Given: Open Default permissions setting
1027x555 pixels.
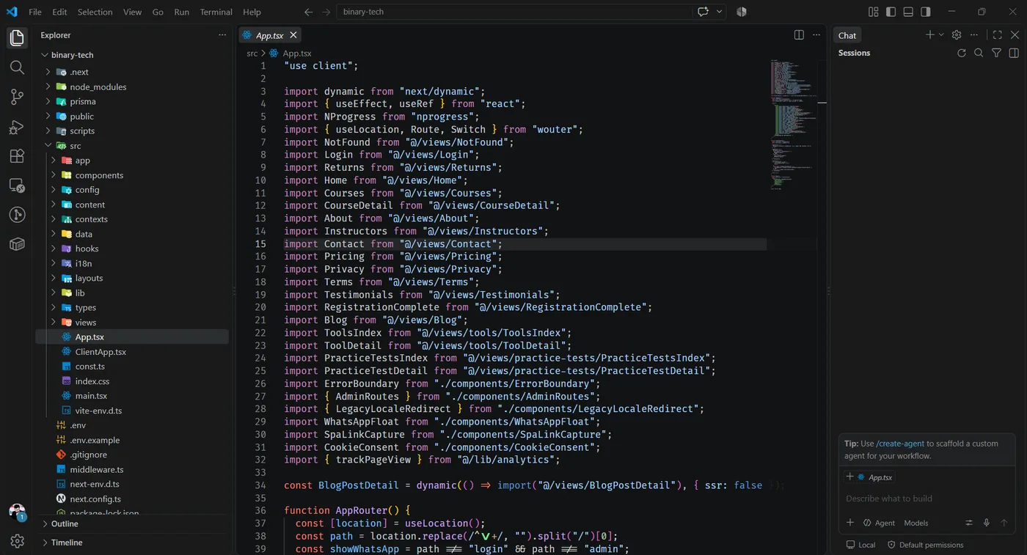Looking at the screenshot, I should (x=925, y=545).
